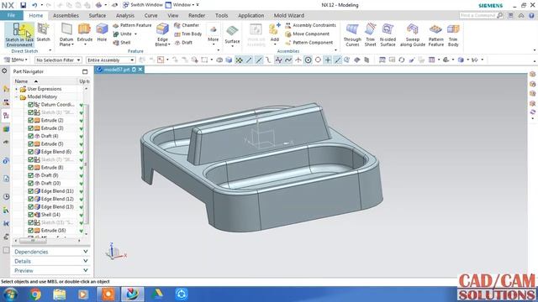
Task: Uncheck the Draft (10) checkbox
Action: 30,183
